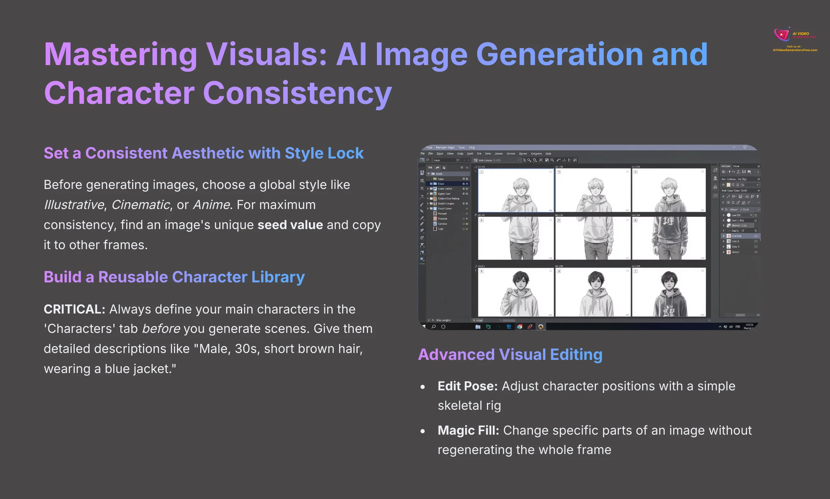Toggle visibility of the Palette layer
The width and height of the screenshot is (830, 499).
click(463, 214)
